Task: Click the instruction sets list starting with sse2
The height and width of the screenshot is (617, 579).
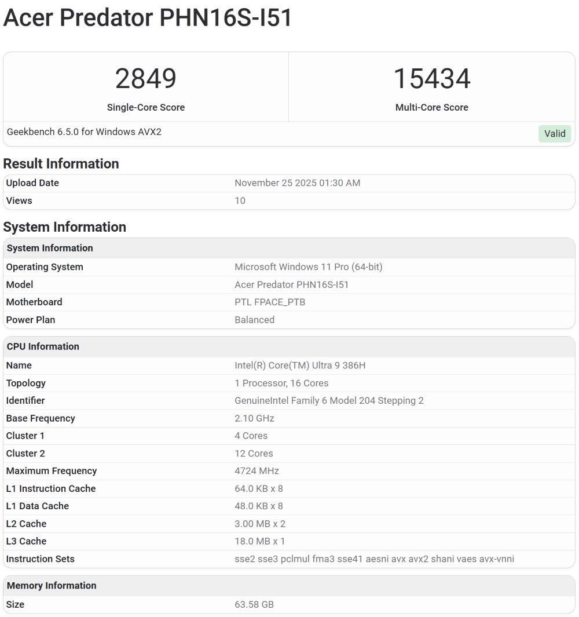Action: [x=374, y=559]
